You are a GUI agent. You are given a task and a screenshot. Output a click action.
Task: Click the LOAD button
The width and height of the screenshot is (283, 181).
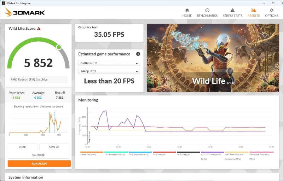(23, 147)
